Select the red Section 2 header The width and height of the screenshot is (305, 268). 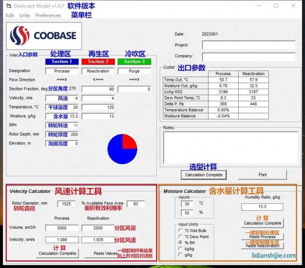tap(98, 61)
